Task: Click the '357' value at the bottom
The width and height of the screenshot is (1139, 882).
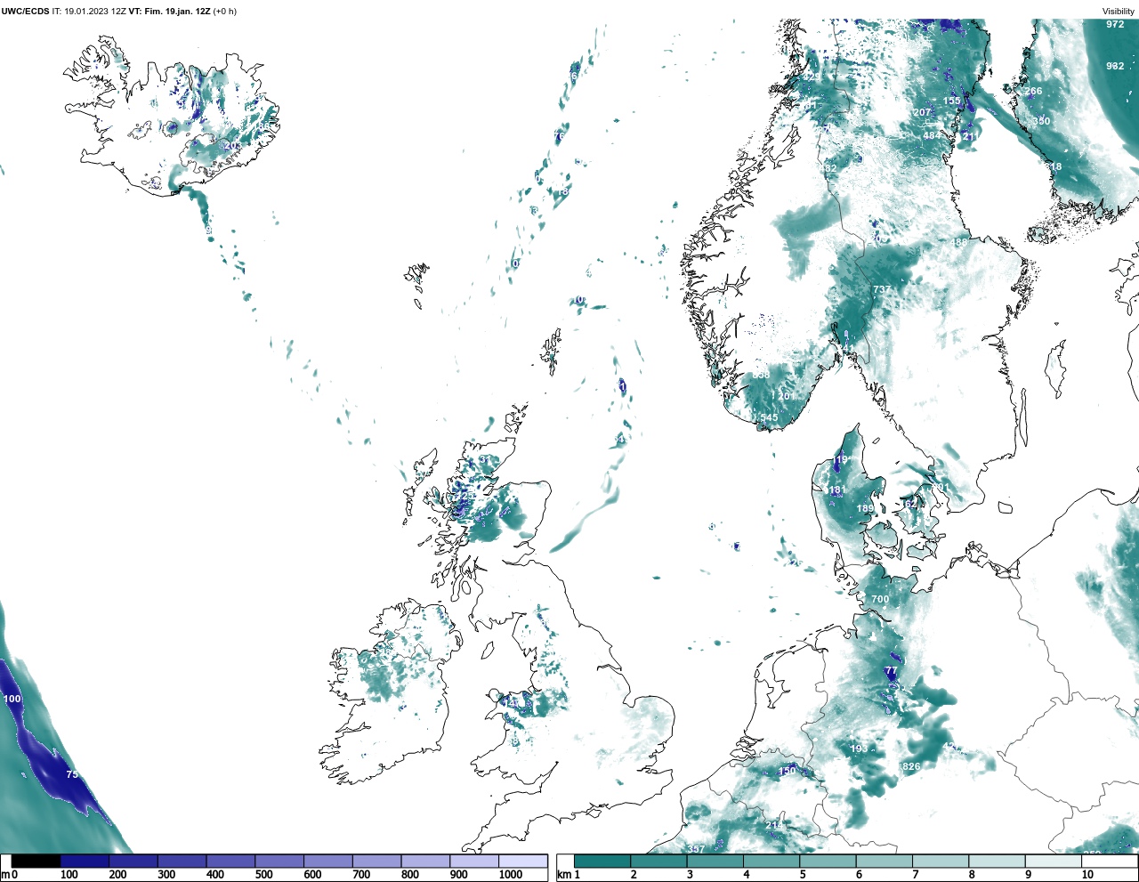Action: coord(697,849)
